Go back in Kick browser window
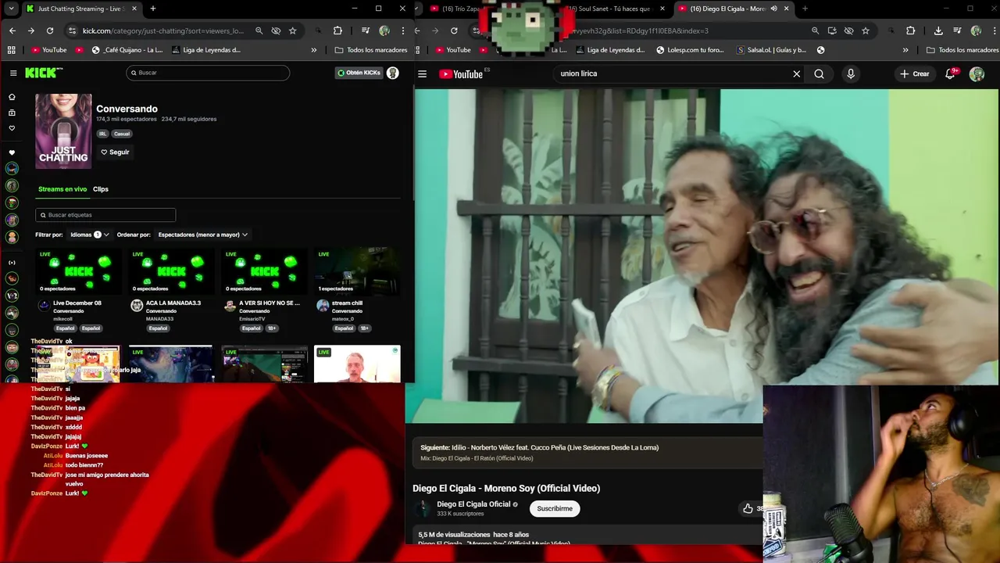This screenshot has width=1000, height=563. point(12,30)
